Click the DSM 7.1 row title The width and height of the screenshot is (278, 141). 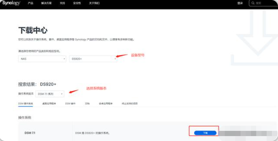tap(30, 133)
